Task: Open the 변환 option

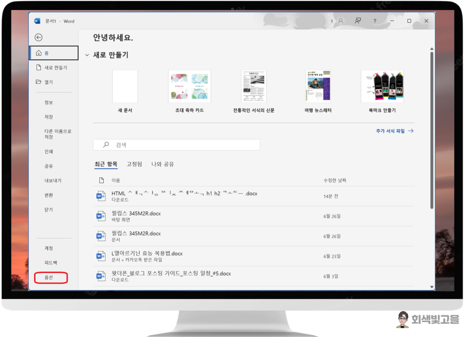Action: [x=49, y=195]
